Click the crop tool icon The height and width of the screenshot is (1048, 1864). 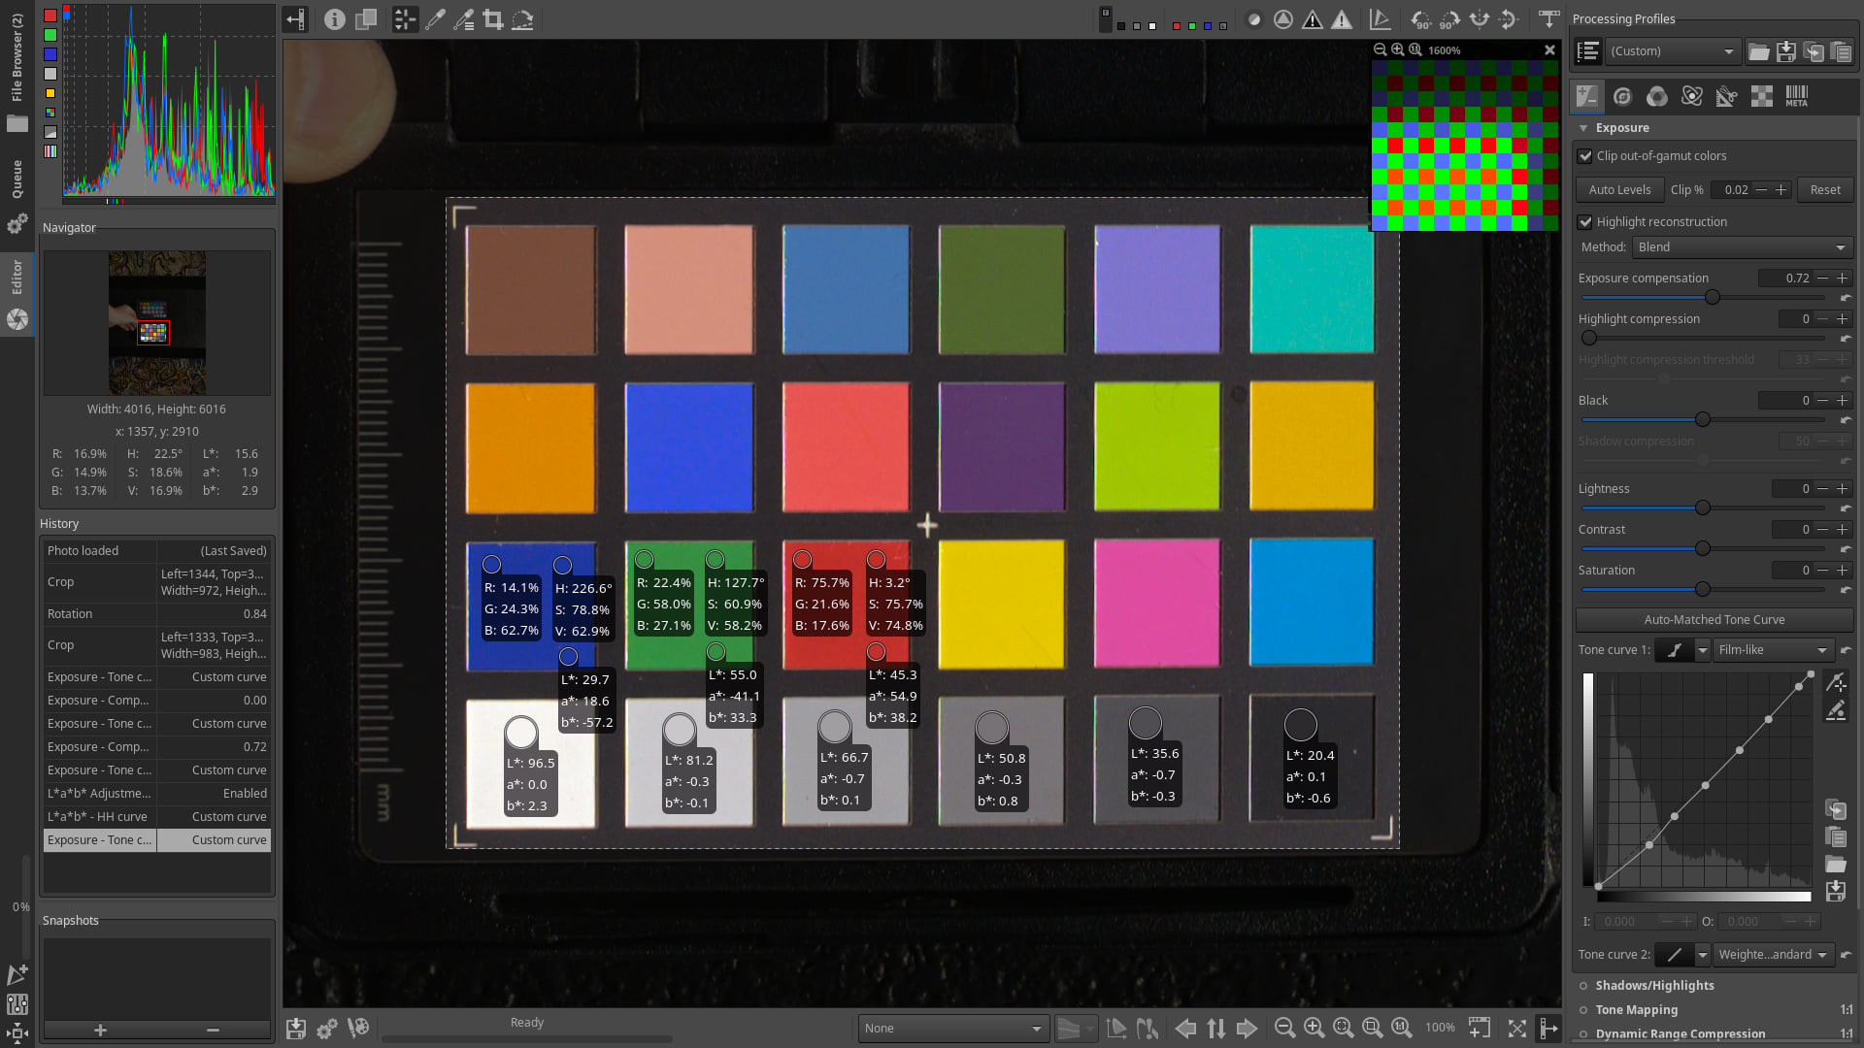coord(491,19)
